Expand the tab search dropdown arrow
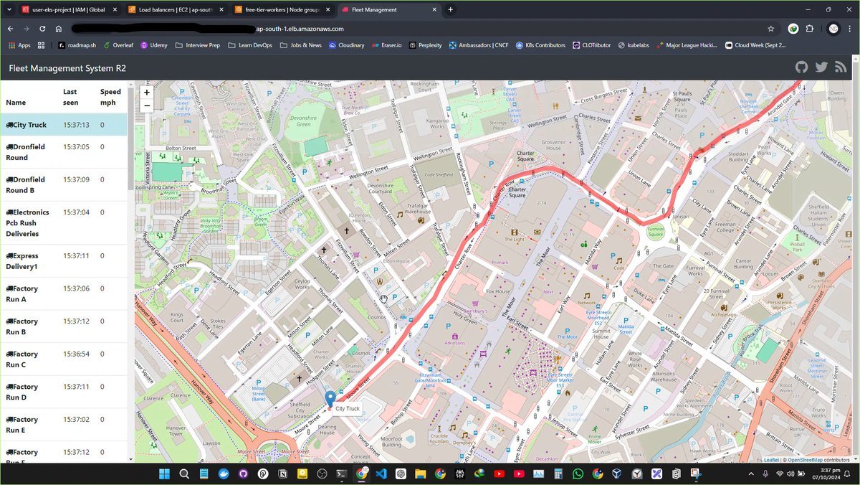This screenshot has height=485, width=860. pos(9,9)
